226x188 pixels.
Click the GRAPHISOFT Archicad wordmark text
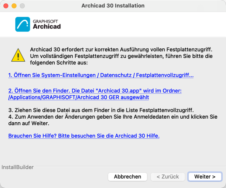pos(47,24)
